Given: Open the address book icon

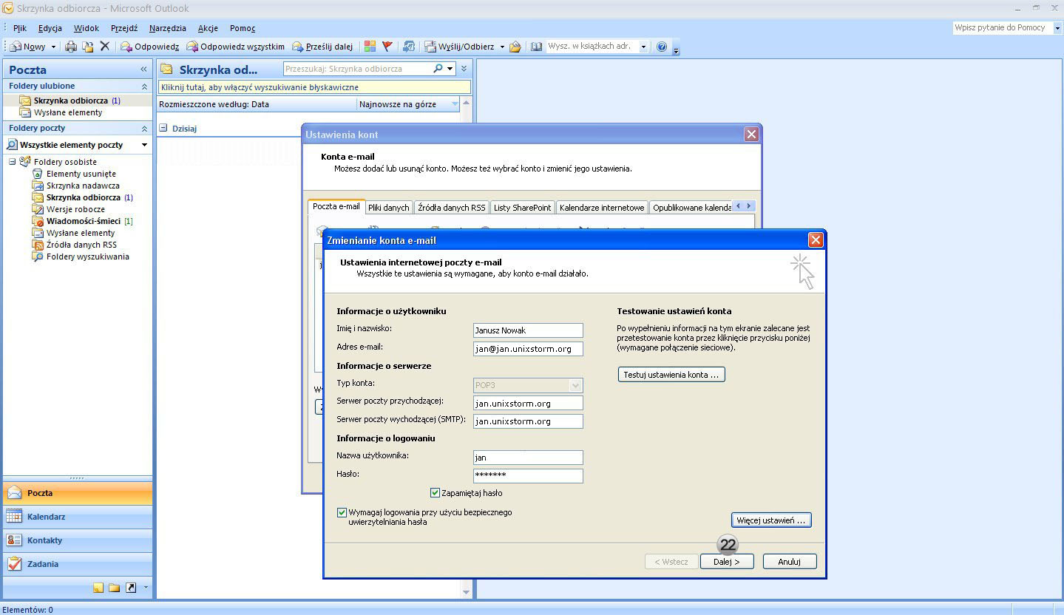Looking at the screenshot, I should (x=537, y=47).
